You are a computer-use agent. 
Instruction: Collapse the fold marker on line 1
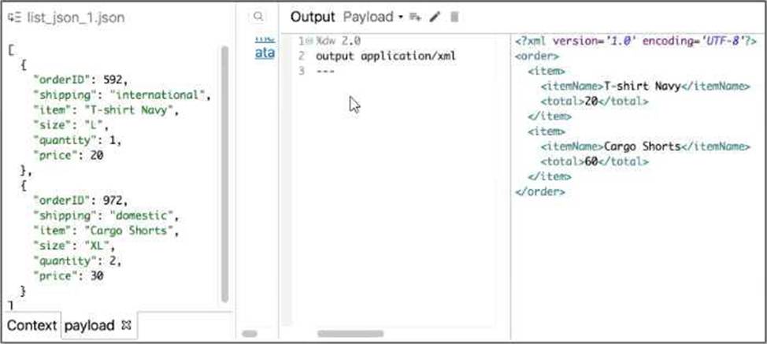click(309, 40)
